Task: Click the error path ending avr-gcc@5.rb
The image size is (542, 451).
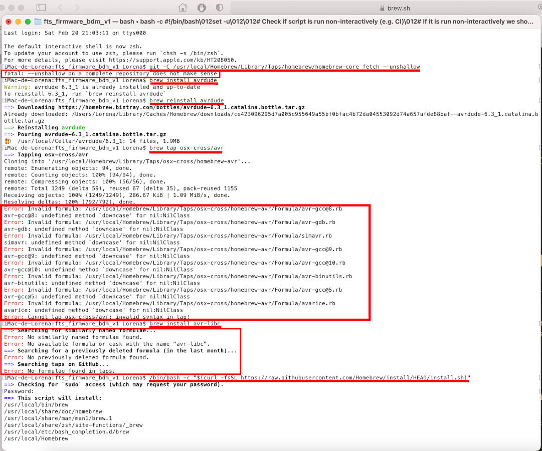Action: 214,290
